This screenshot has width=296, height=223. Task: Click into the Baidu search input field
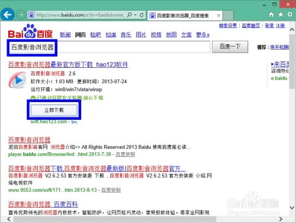click(109, 47)
